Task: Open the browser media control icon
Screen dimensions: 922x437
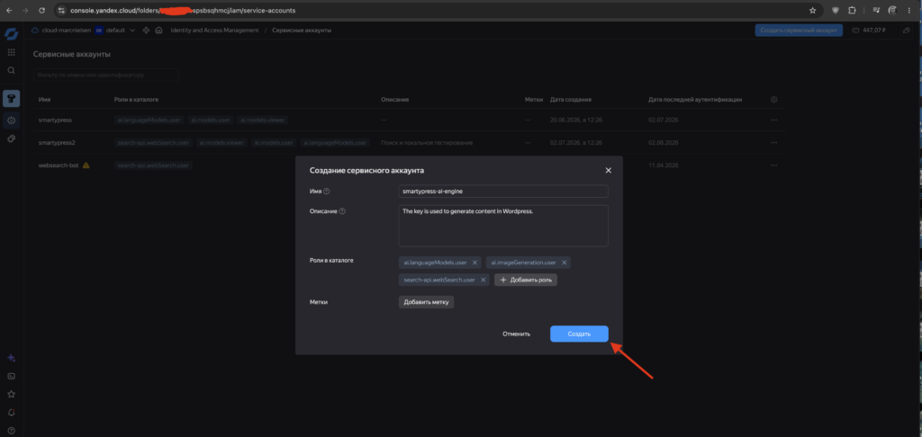Action: 876,11
